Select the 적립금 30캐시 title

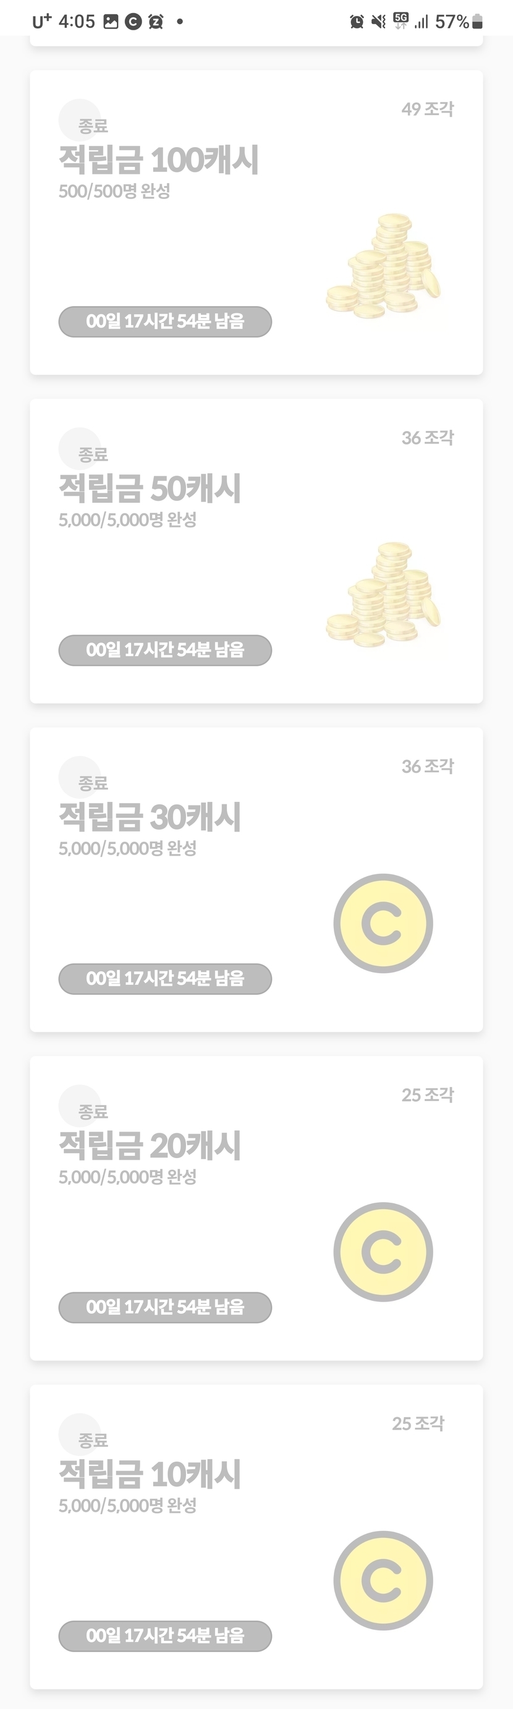(150, 817)
